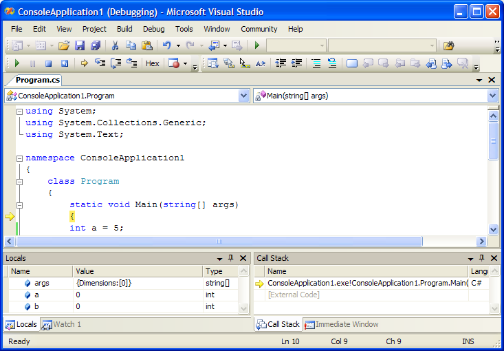Expand the ConsoleApplication1.Program types dropdown

243,96
